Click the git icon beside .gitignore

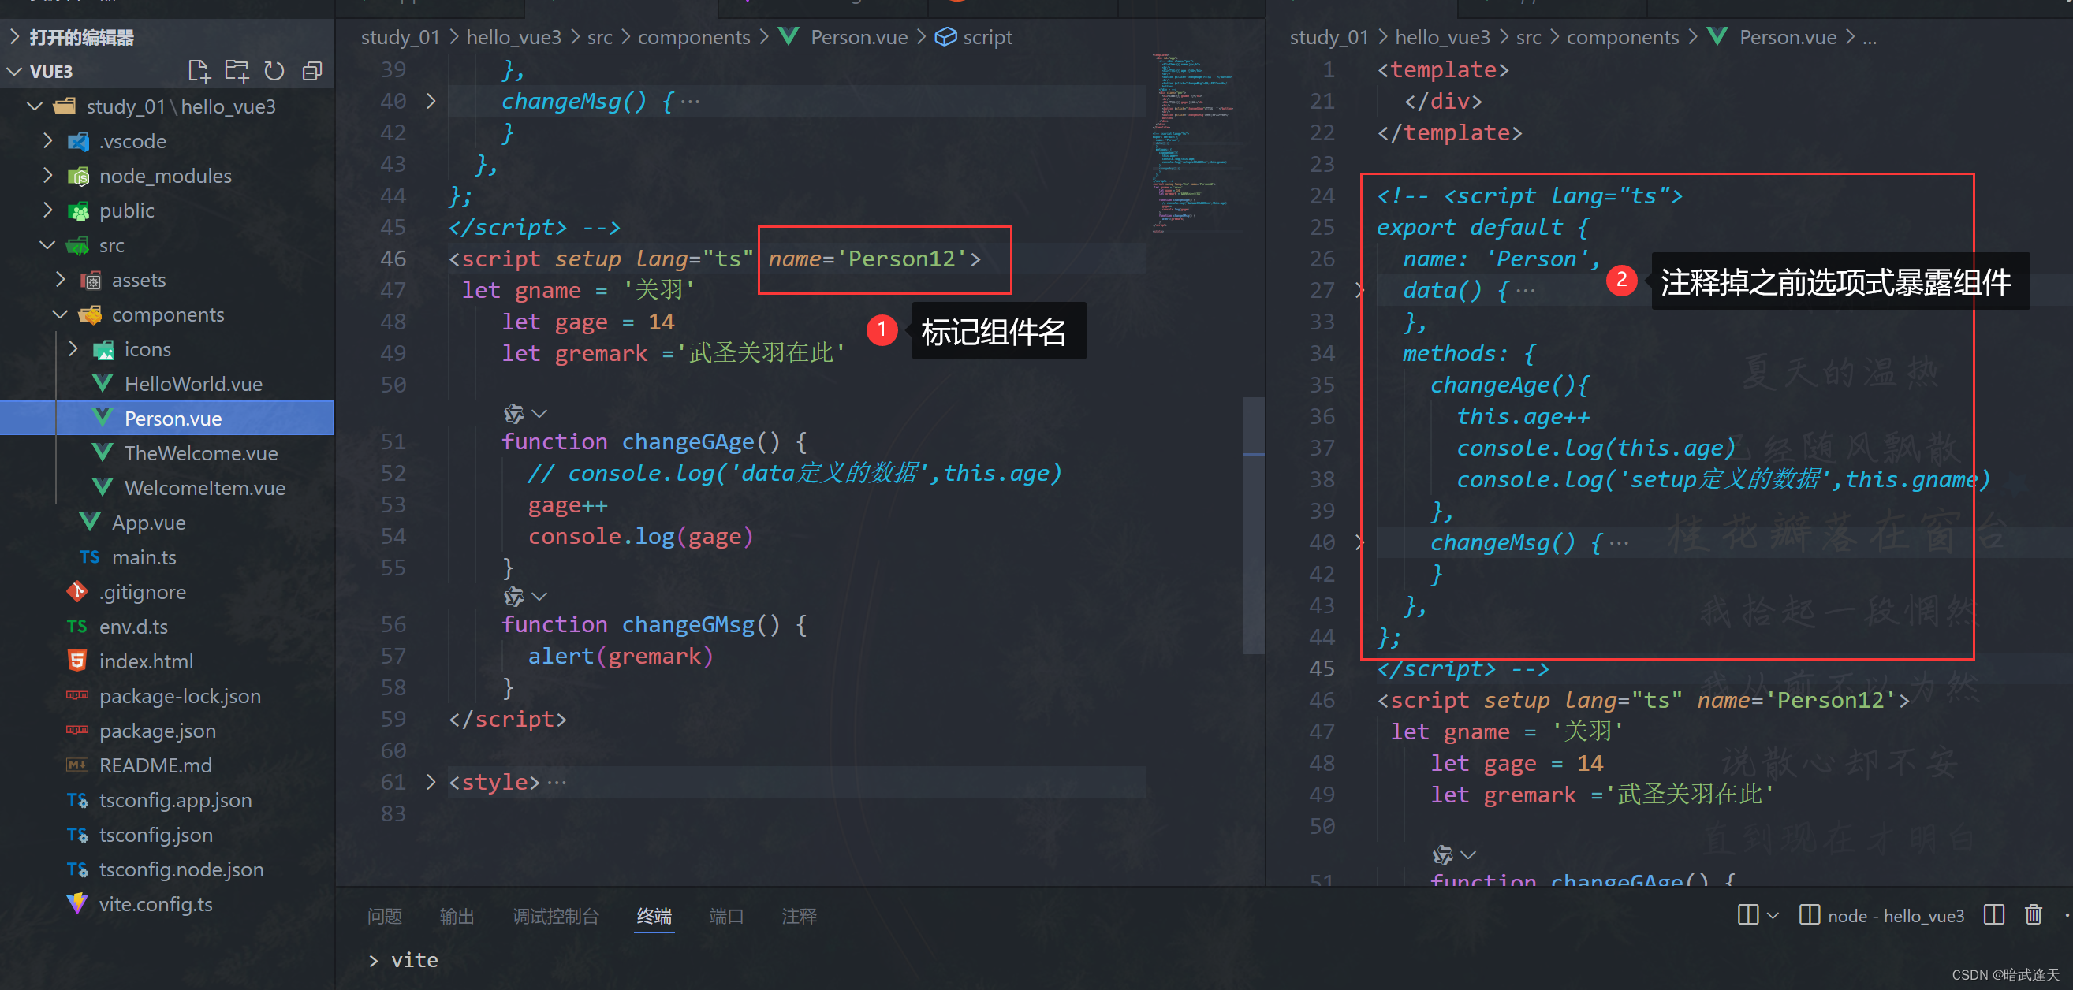[x=77, y=591]
